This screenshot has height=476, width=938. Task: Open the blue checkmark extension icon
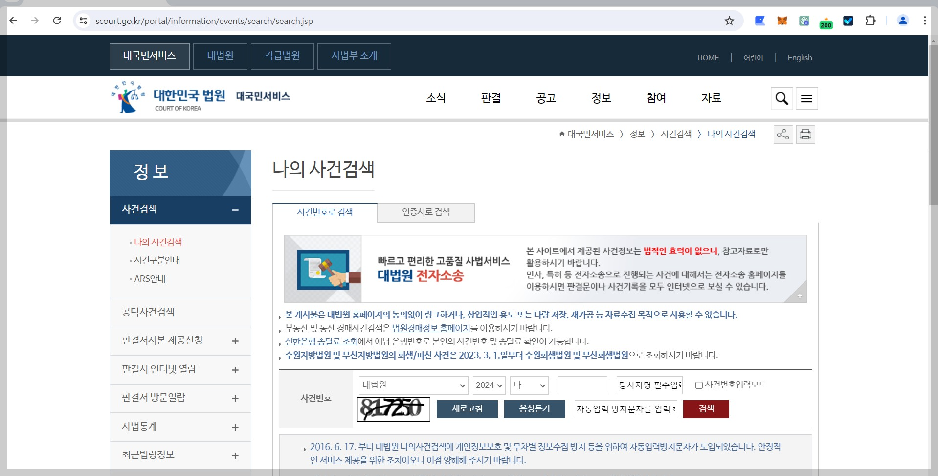point(848,21)
